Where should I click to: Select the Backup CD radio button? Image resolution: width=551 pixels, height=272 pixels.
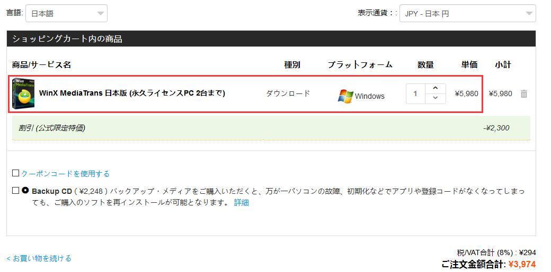pyautogui.click(x=25, y=191)
